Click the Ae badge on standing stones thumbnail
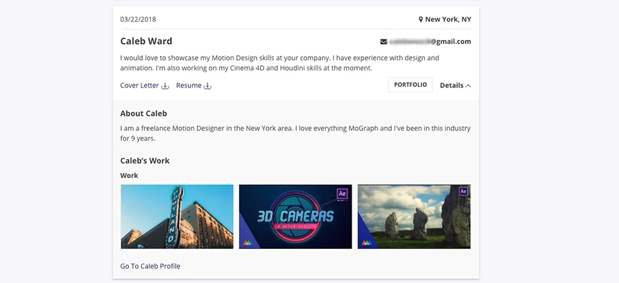 coord(464,192)
